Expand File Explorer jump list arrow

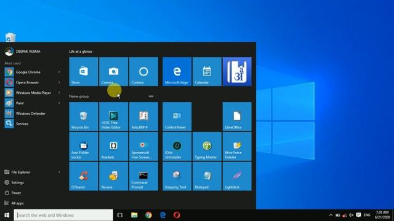pos(59,172)
